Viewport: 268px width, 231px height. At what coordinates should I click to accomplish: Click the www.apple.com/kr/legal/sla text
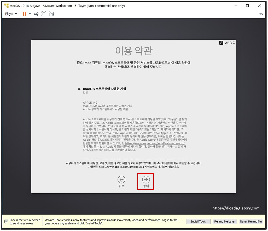[121, 167]
